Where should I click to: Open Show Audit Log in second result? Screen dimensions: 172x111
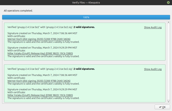pos(153,69)
